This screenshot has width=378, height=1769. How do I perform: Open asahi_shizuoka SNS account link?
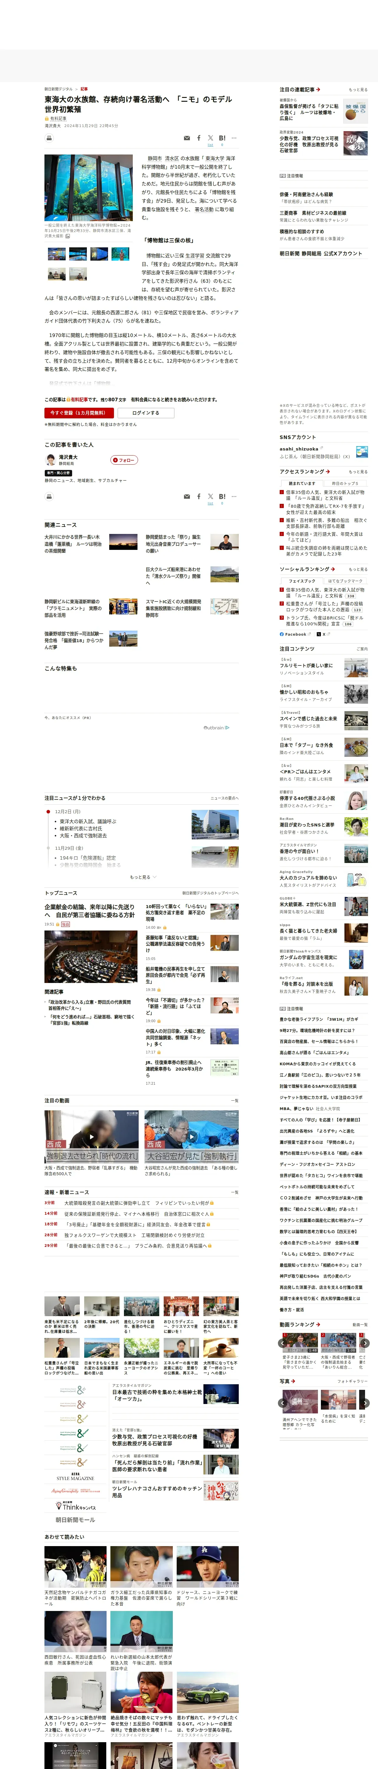pos(299,449)
